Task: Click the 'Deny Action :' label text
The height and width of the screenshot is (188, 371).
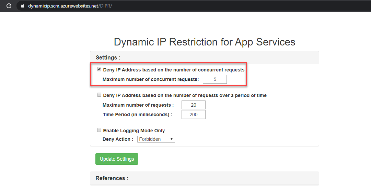Action: point(118,139)
